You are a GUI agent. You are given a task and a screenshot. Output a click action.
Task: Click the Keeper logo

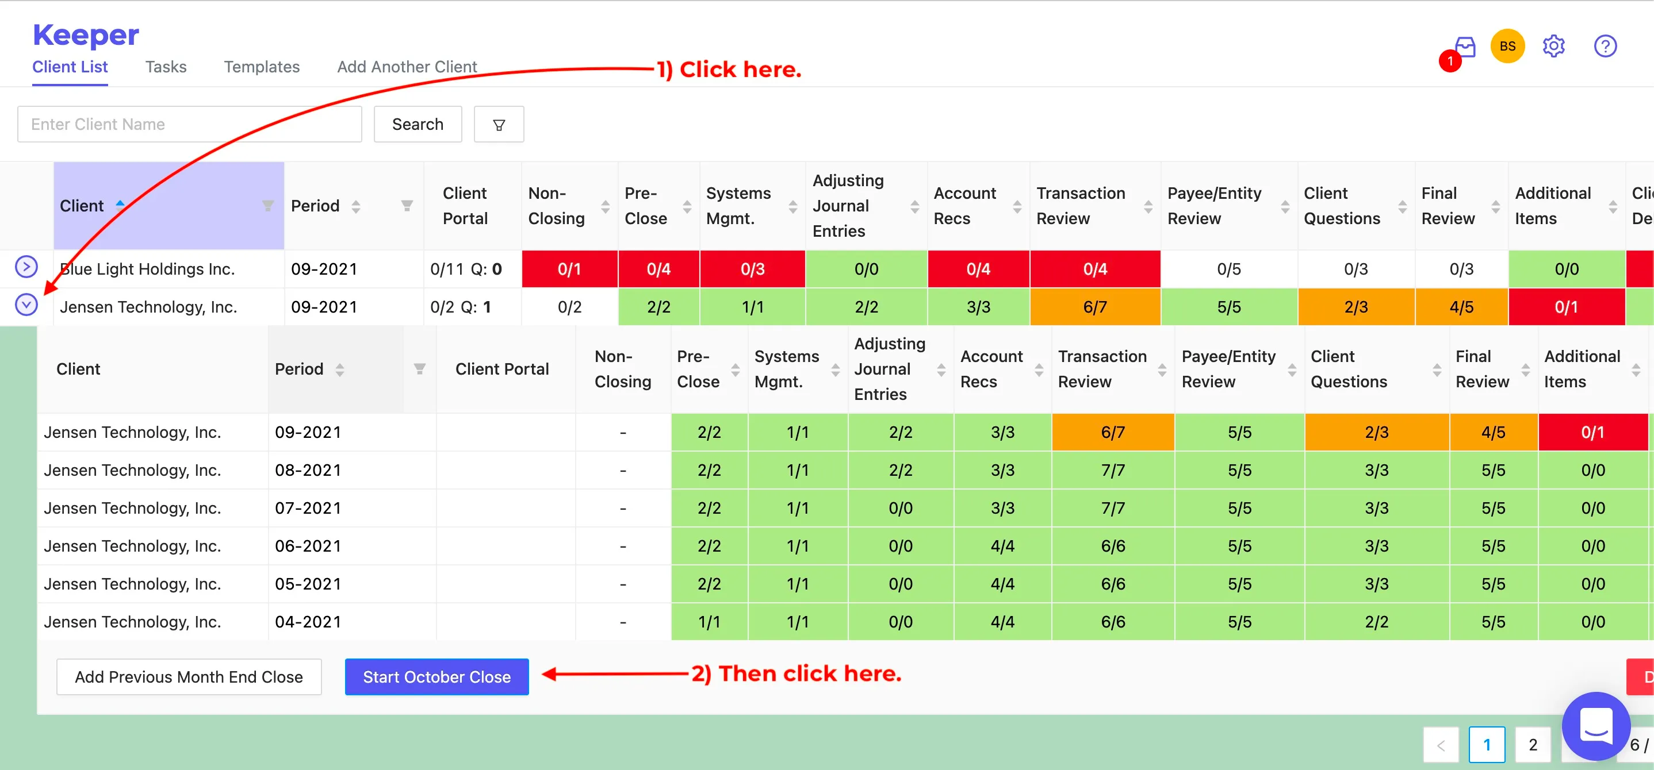(x=85, y=34)
